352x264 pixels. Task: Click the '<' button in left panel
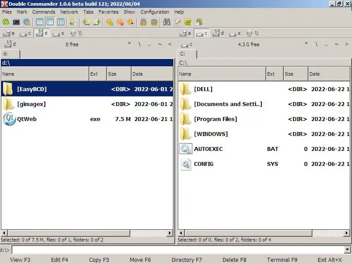[170, 44]
